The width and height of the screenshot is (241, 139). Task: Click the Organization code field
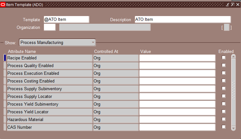point(50,27)
